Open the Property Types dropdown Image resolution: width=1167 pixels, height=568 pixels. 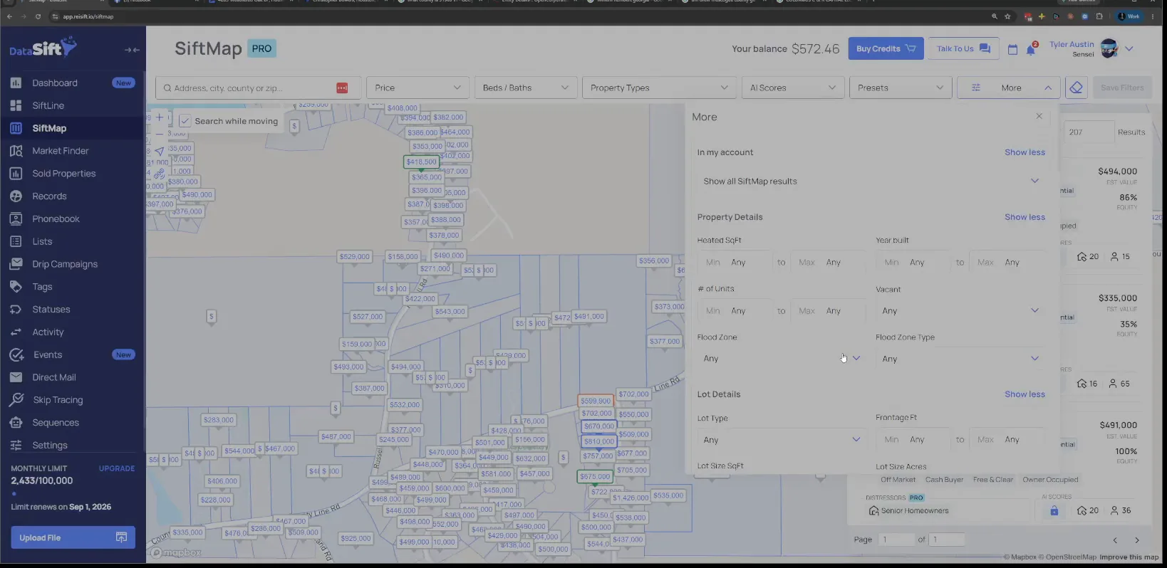[x=659, y=88]
